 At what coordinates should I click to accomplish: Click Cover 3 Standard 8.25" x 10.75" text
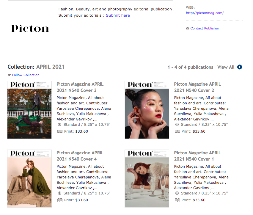[87, 124]
